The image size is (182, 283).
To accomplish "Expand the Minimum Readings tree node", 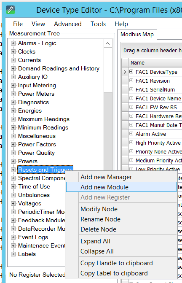I will pos(13,127).
